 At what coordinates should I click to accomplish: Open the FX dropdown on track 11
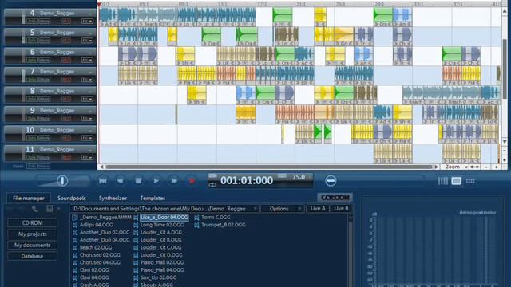[x=87, y=158]
